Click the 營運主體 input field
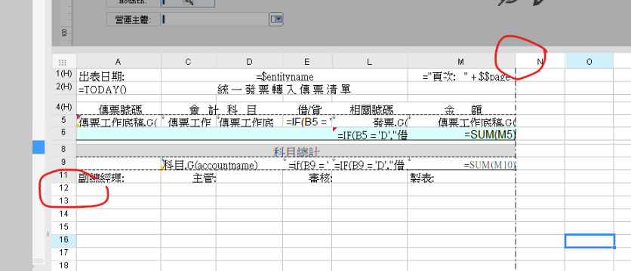 pos(214,20)
